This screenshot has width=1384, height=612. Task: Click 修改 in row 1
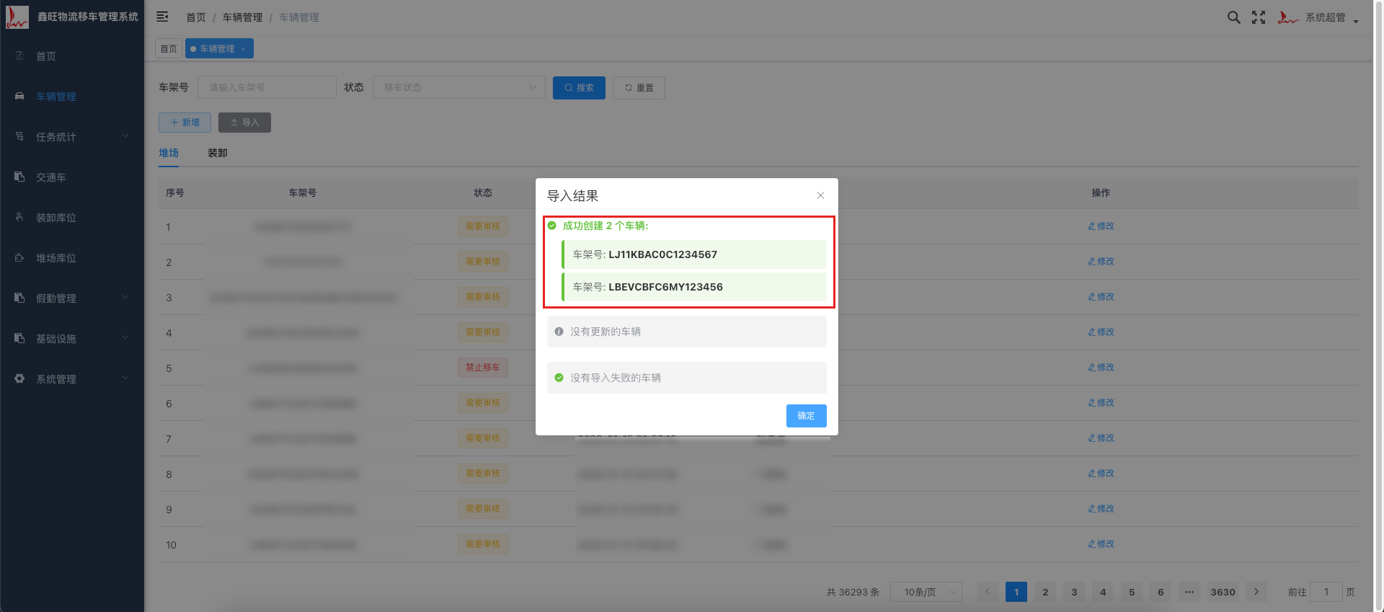pyautogui.click(x=1101, y=226)
